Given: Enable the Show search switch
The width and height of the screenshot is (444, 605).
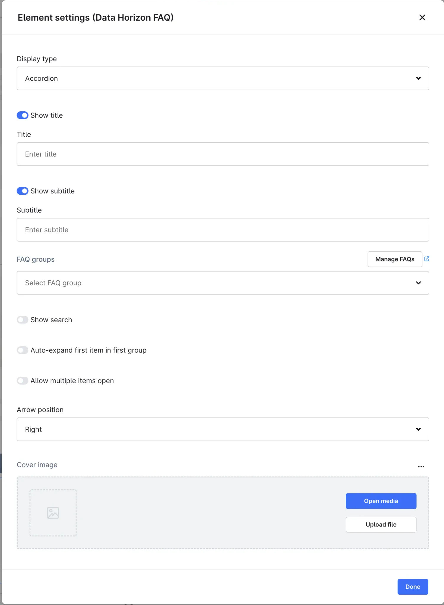Looking at the screenshot, I should pyautogui.click(x=22, y=320).
